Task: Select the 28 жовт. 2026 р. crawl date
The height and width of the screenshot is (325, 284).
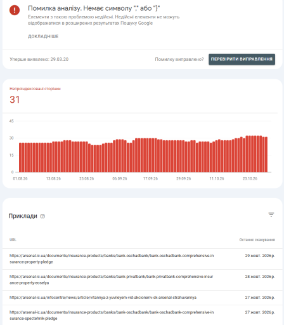Action: point(260,277)
